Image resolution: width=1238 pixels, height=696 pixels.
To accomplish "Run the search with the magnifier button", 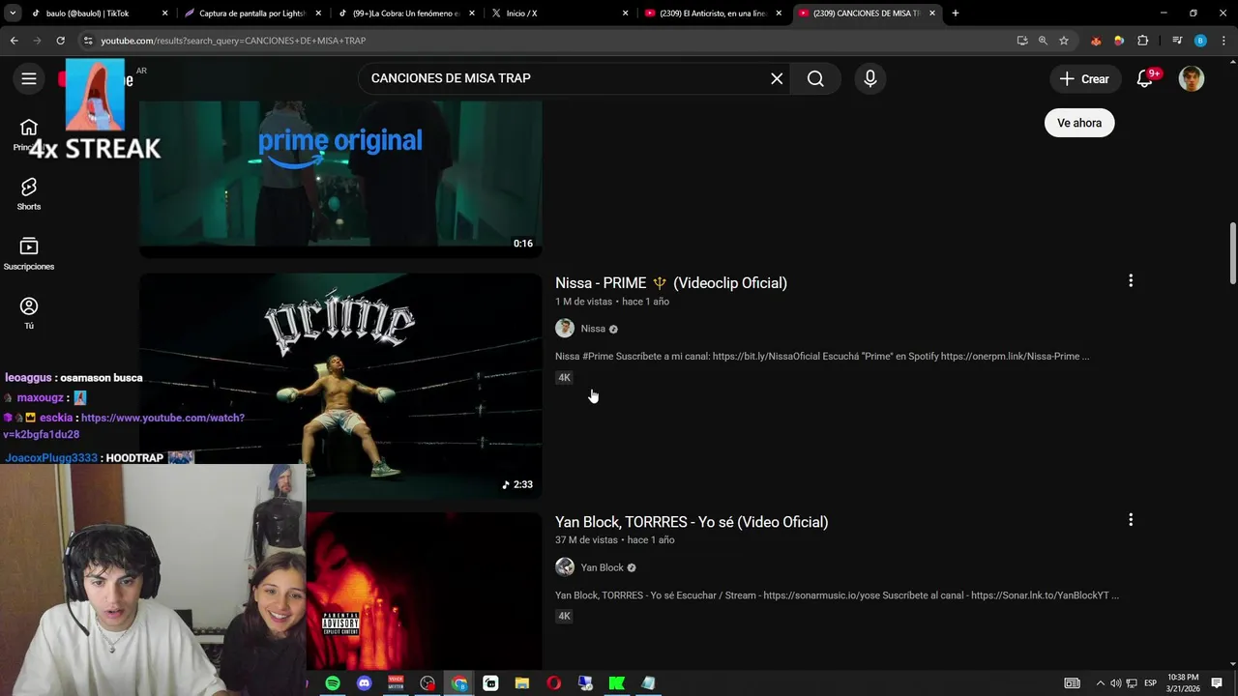I will click(815, 78).
